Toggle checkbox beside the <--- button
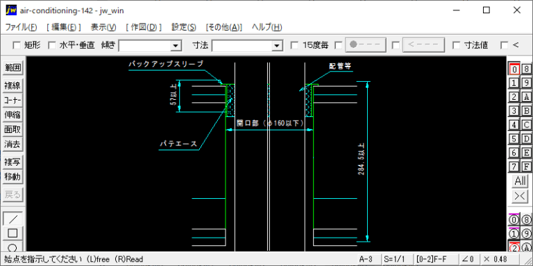 point(396,45)
